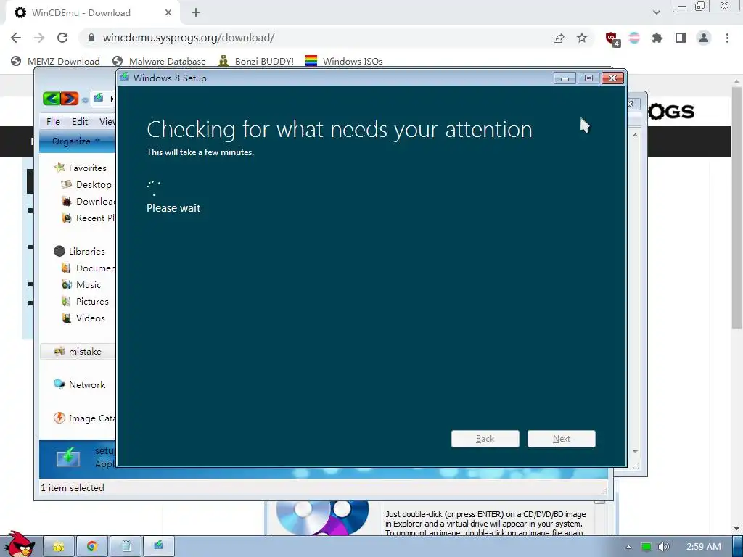Reload the WinCDEmu page
Image resolution: width=743 pixels, height=557 pixels.
(62, 38)
